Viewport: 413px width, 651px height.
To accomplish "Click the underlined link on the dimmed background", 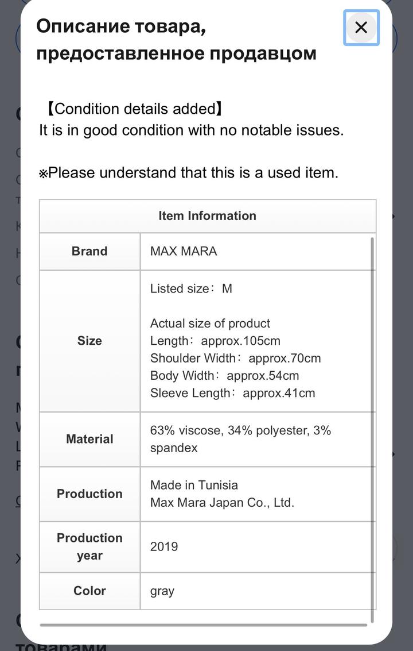I will pos(17,500).
